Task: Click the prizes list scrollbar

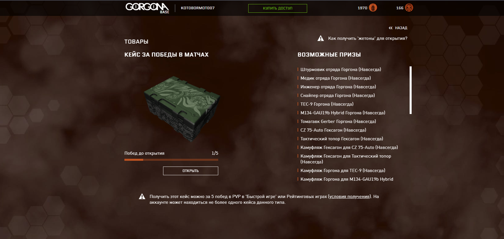Action: pos(410,90)
